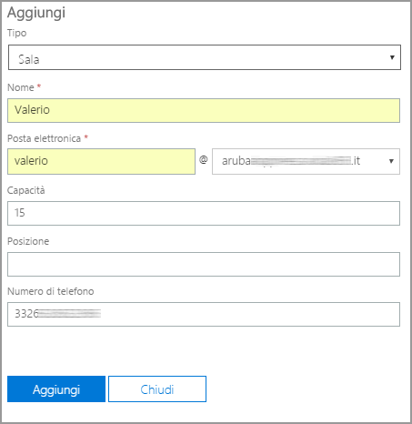Click the Posta elettronica label
The height and width of the screenshot is (424, 412).
[x=44, y=138]
